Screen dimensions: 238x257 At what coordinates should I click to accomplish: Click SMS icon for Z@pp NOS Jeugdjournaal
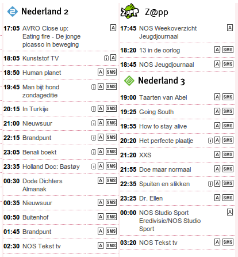tap(228, 64)
